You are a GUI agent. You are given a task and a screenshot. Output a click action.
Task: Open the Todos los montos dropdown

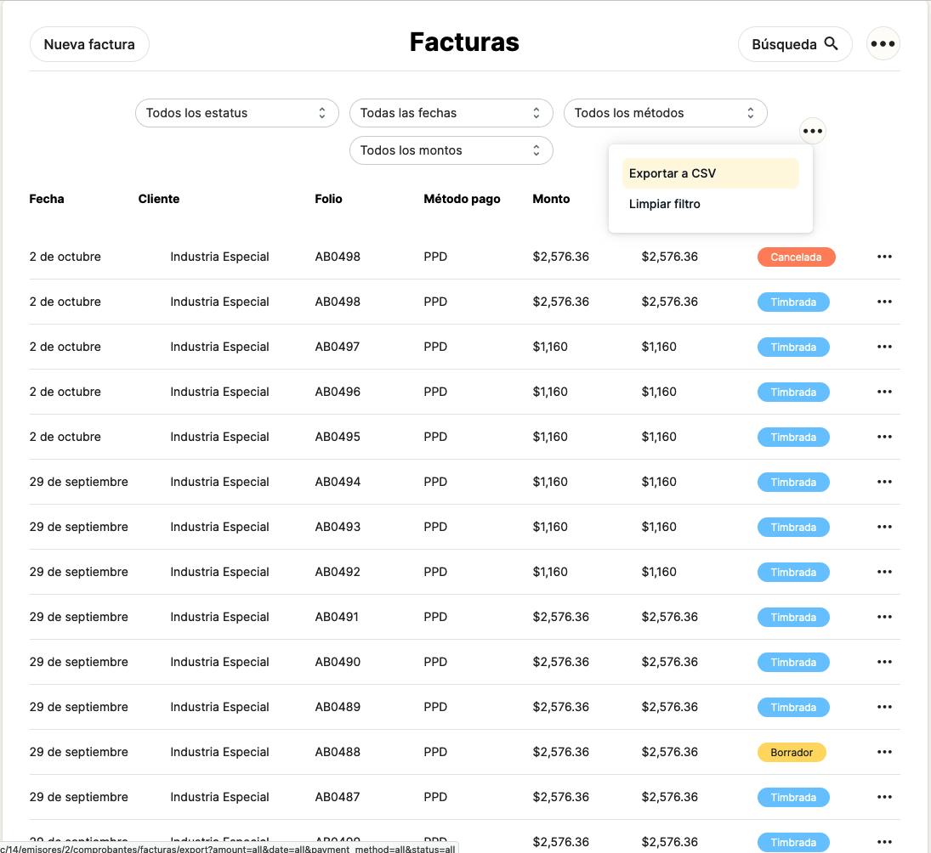451,150
